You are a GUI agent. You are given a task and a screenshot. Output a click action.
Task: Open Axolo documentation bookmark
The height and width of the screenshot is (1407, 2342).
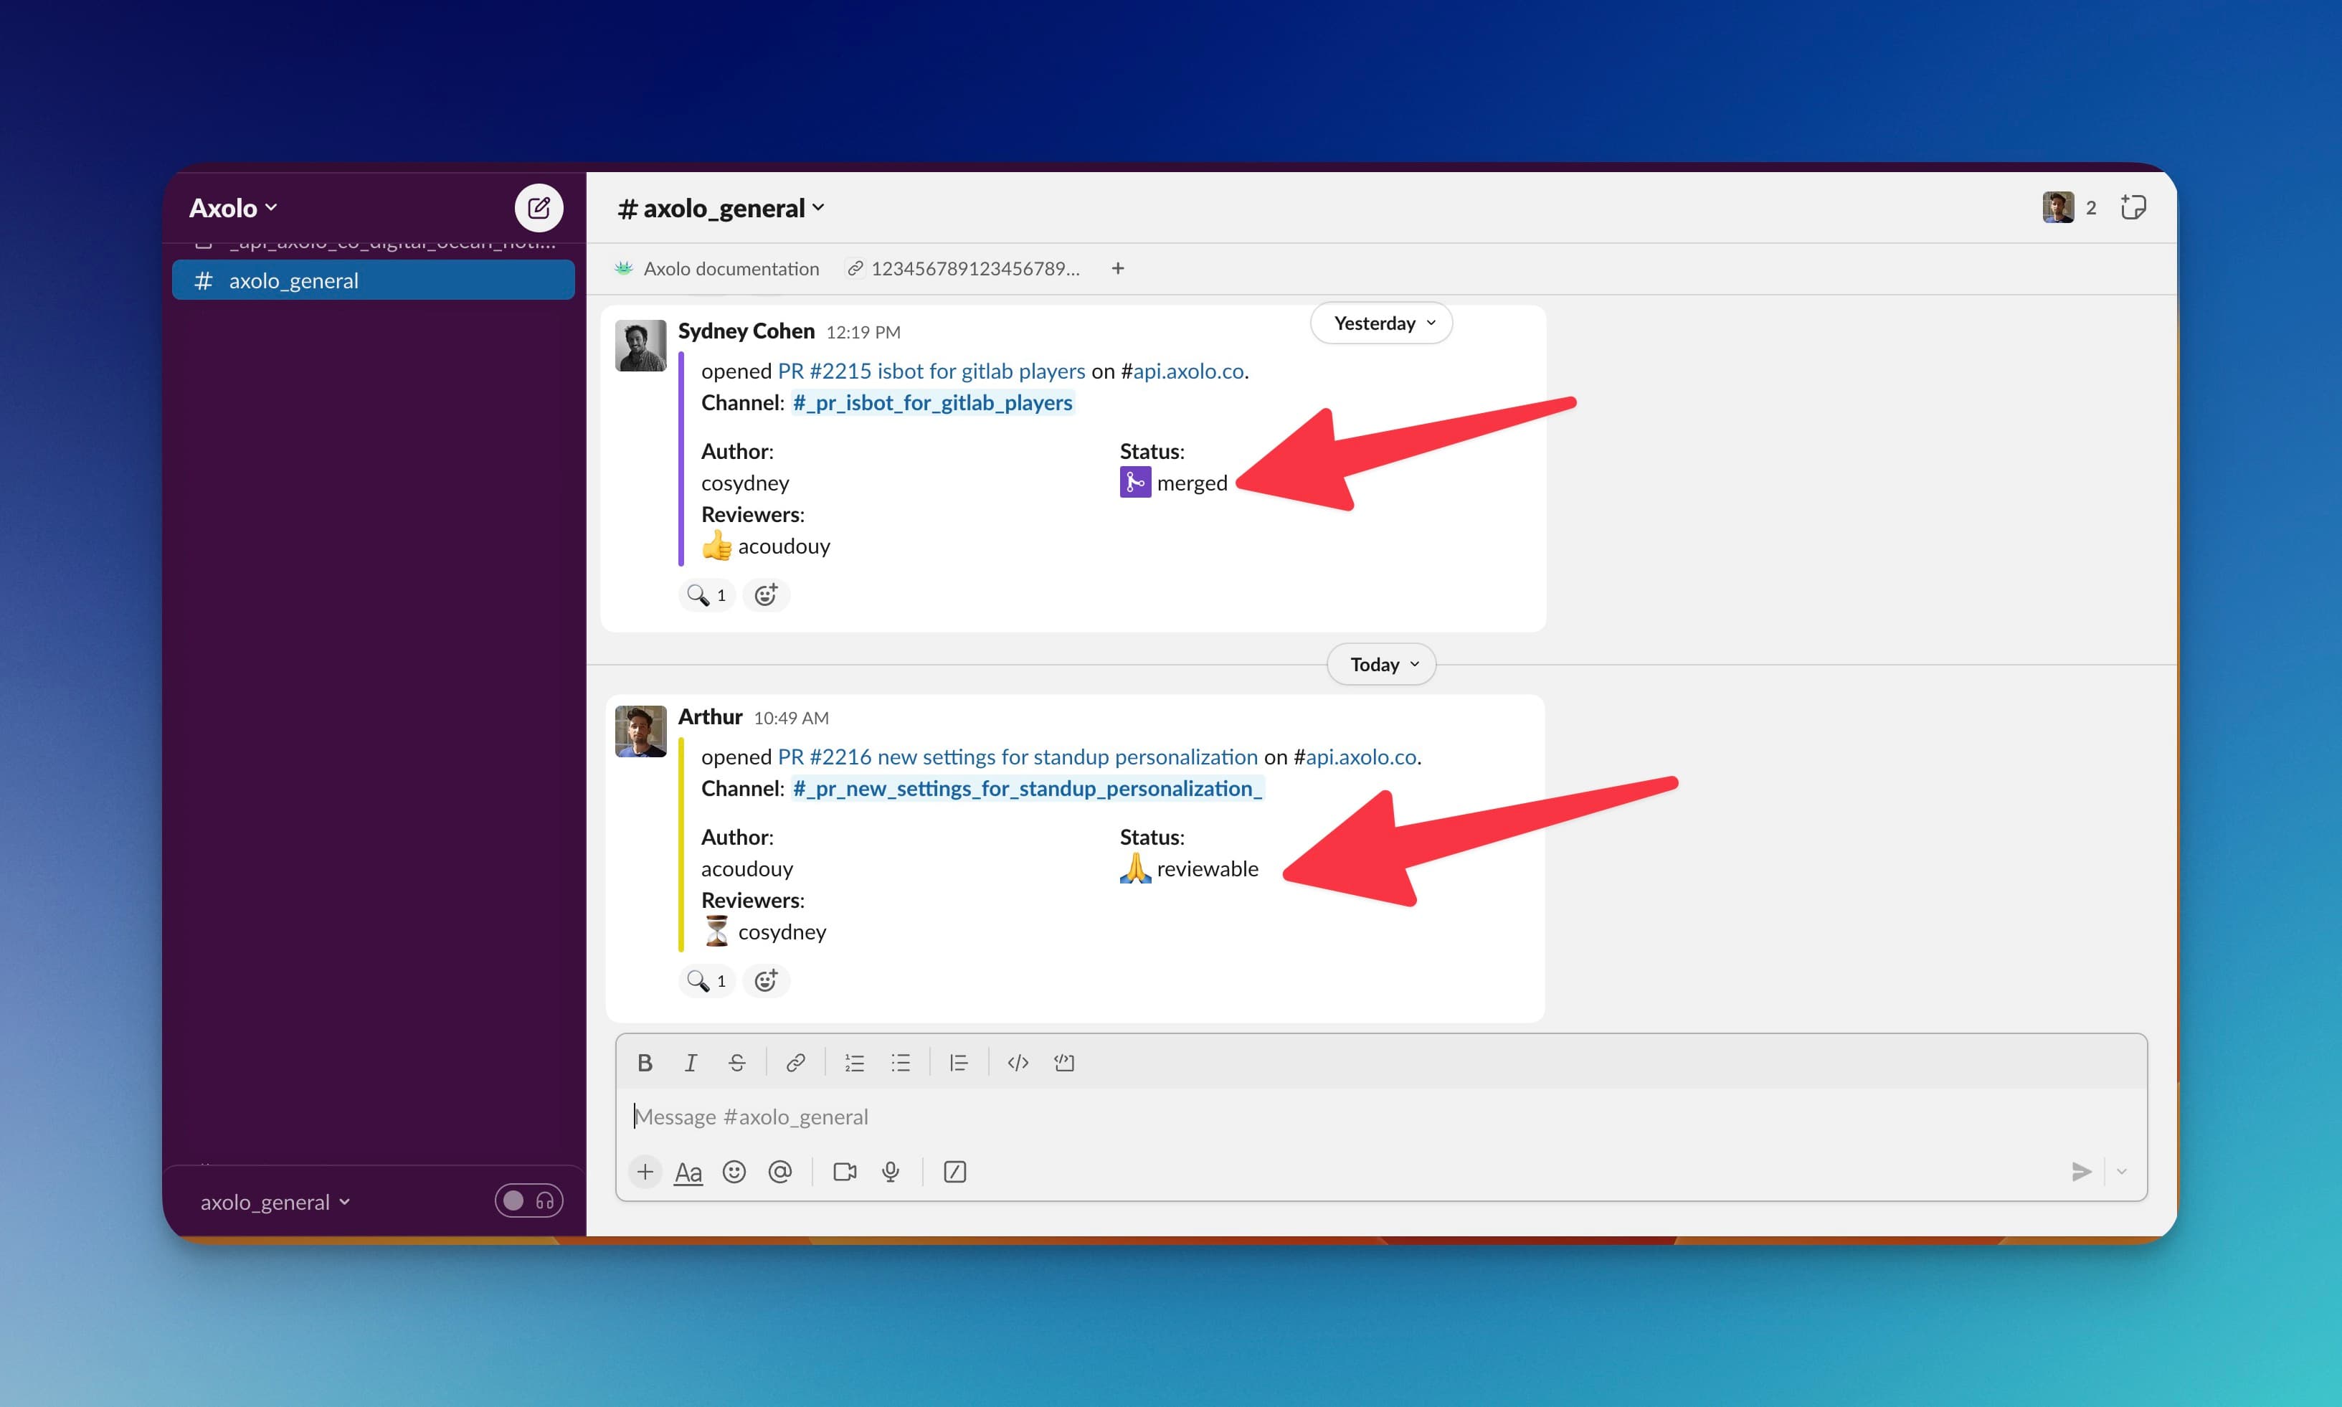click(x=716, y=268)
